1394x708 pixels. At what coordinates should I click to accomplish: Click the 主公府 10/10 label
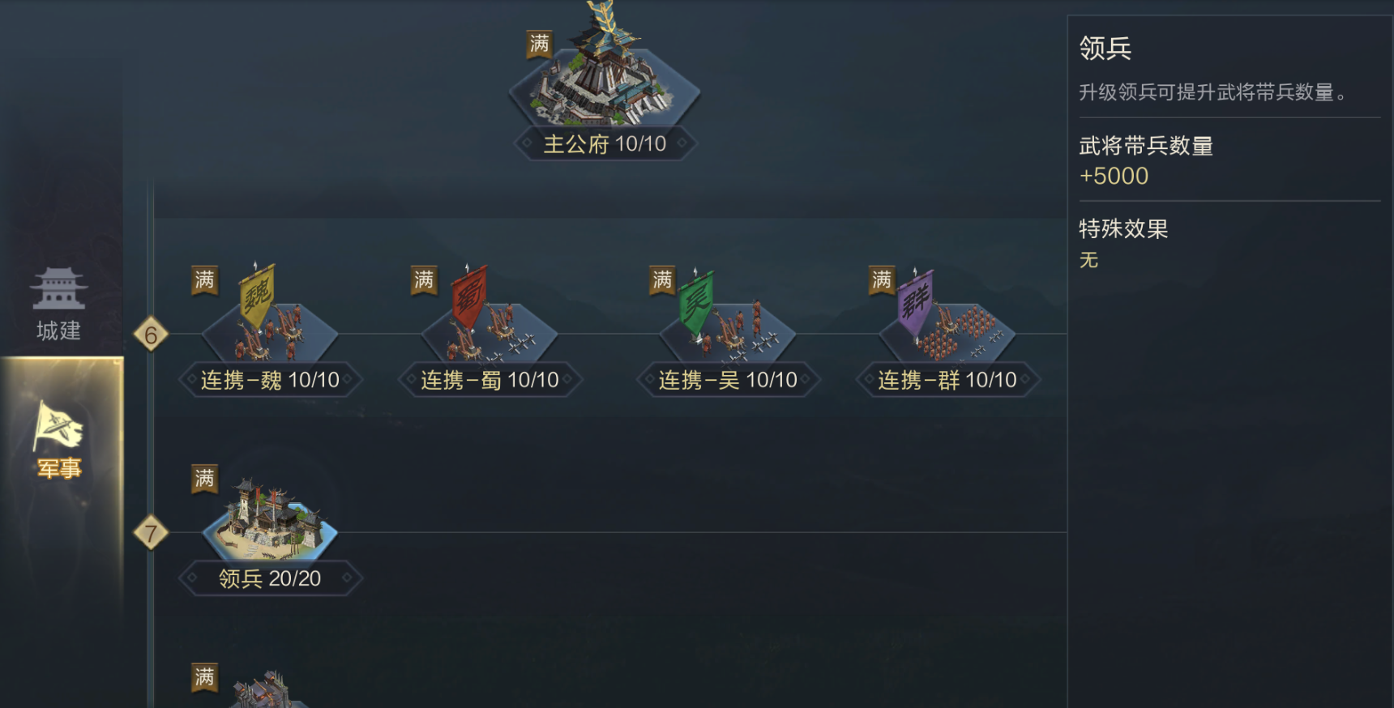click(x=605, y=144)
